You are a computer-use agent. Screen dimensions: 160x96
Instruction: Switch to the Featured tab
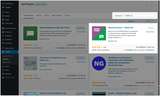pyautogui.click(x=39, y=15)
